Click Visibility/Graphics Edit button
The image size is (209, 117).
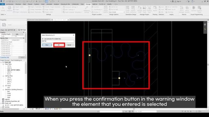[x=17, y=34]
